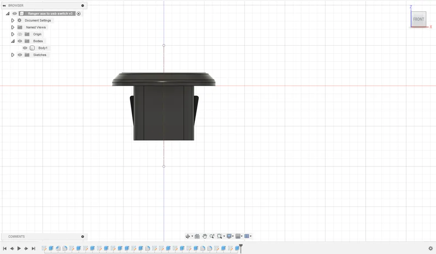The width and height of the screenshot is (436, 254).
Task: Click the Sketches folder icon
Action: [27, 55]
